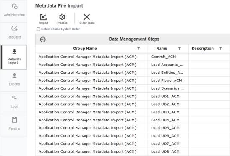Click the Clear Table X icon
The width and height of the screenshot is (230, 156).
pyautogui.click(x=87, y=17)
